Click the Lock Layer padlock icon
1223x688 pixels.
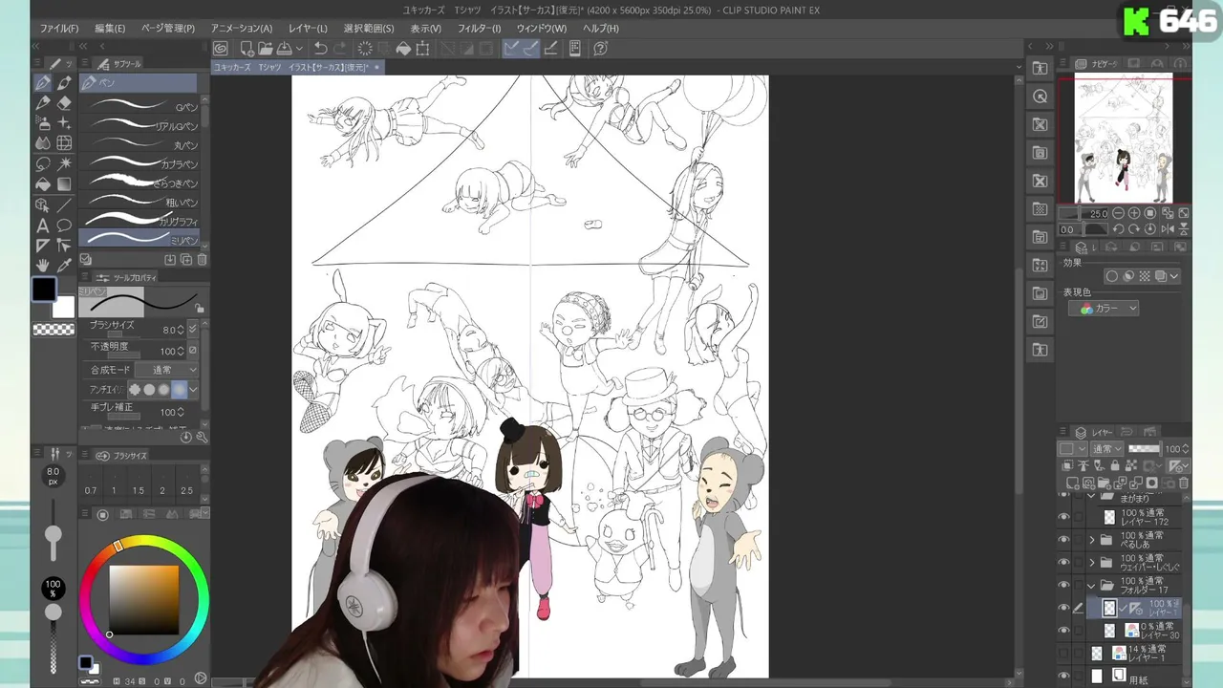tap(1114, 466)
